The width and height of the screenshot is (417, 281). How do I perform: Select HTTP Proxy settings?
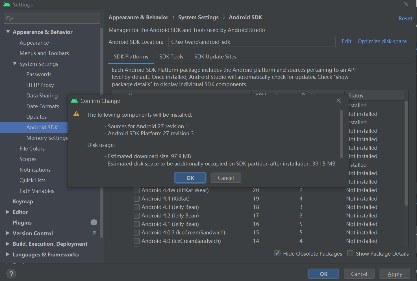[x=40, y=85]
